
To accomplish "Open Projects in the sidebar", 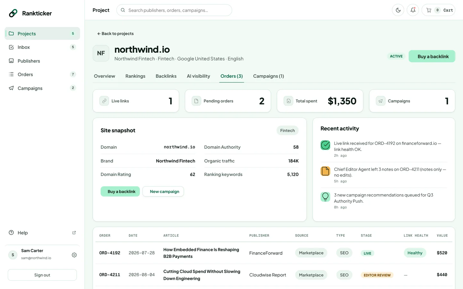I will tap(42, 34).
